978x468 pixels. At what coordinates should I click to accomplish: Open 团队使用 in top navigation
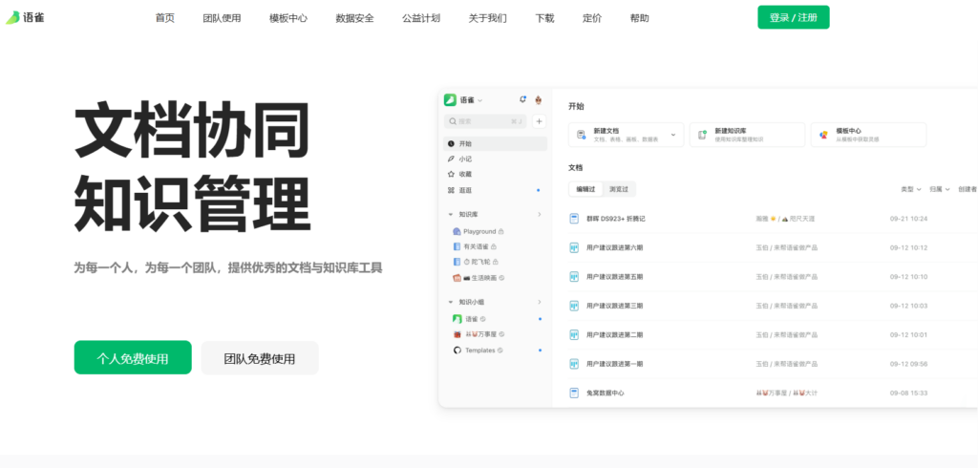(x=222, y=18)
